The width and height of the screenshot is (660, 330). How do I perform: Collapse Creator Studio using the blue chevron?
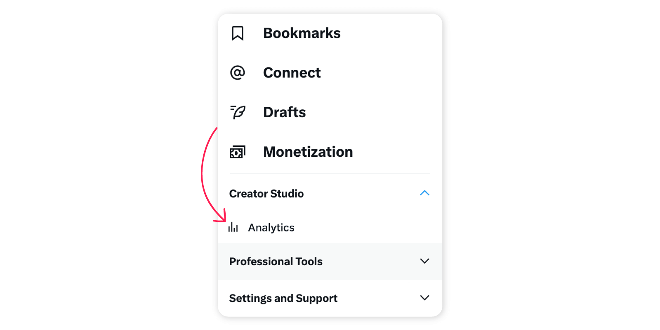click(424, 193)
